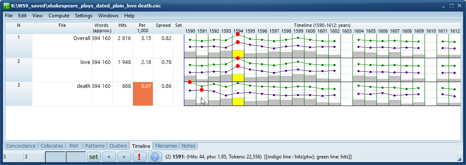The height and width of the screenshot is (165, 466).
Task: Open the Settings menu
Action: coord(84,16)
